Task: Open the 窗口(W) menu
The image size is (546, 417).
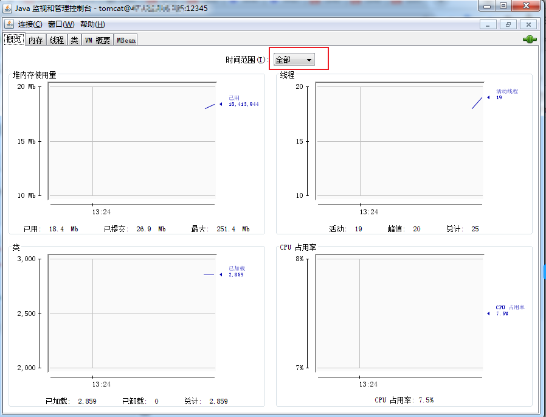Action: 61,24
